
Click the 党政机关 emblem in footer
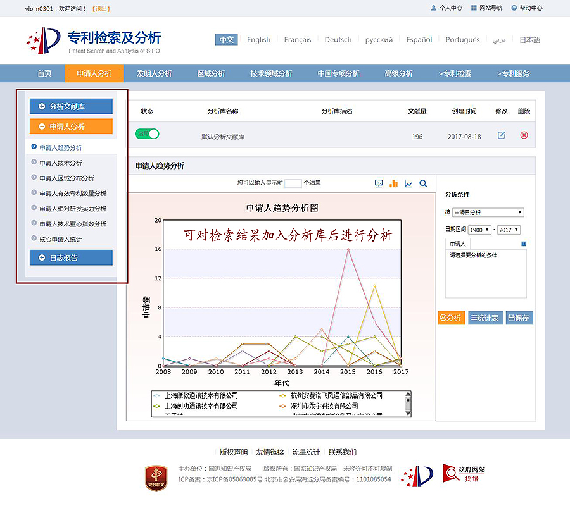point(156,478)
